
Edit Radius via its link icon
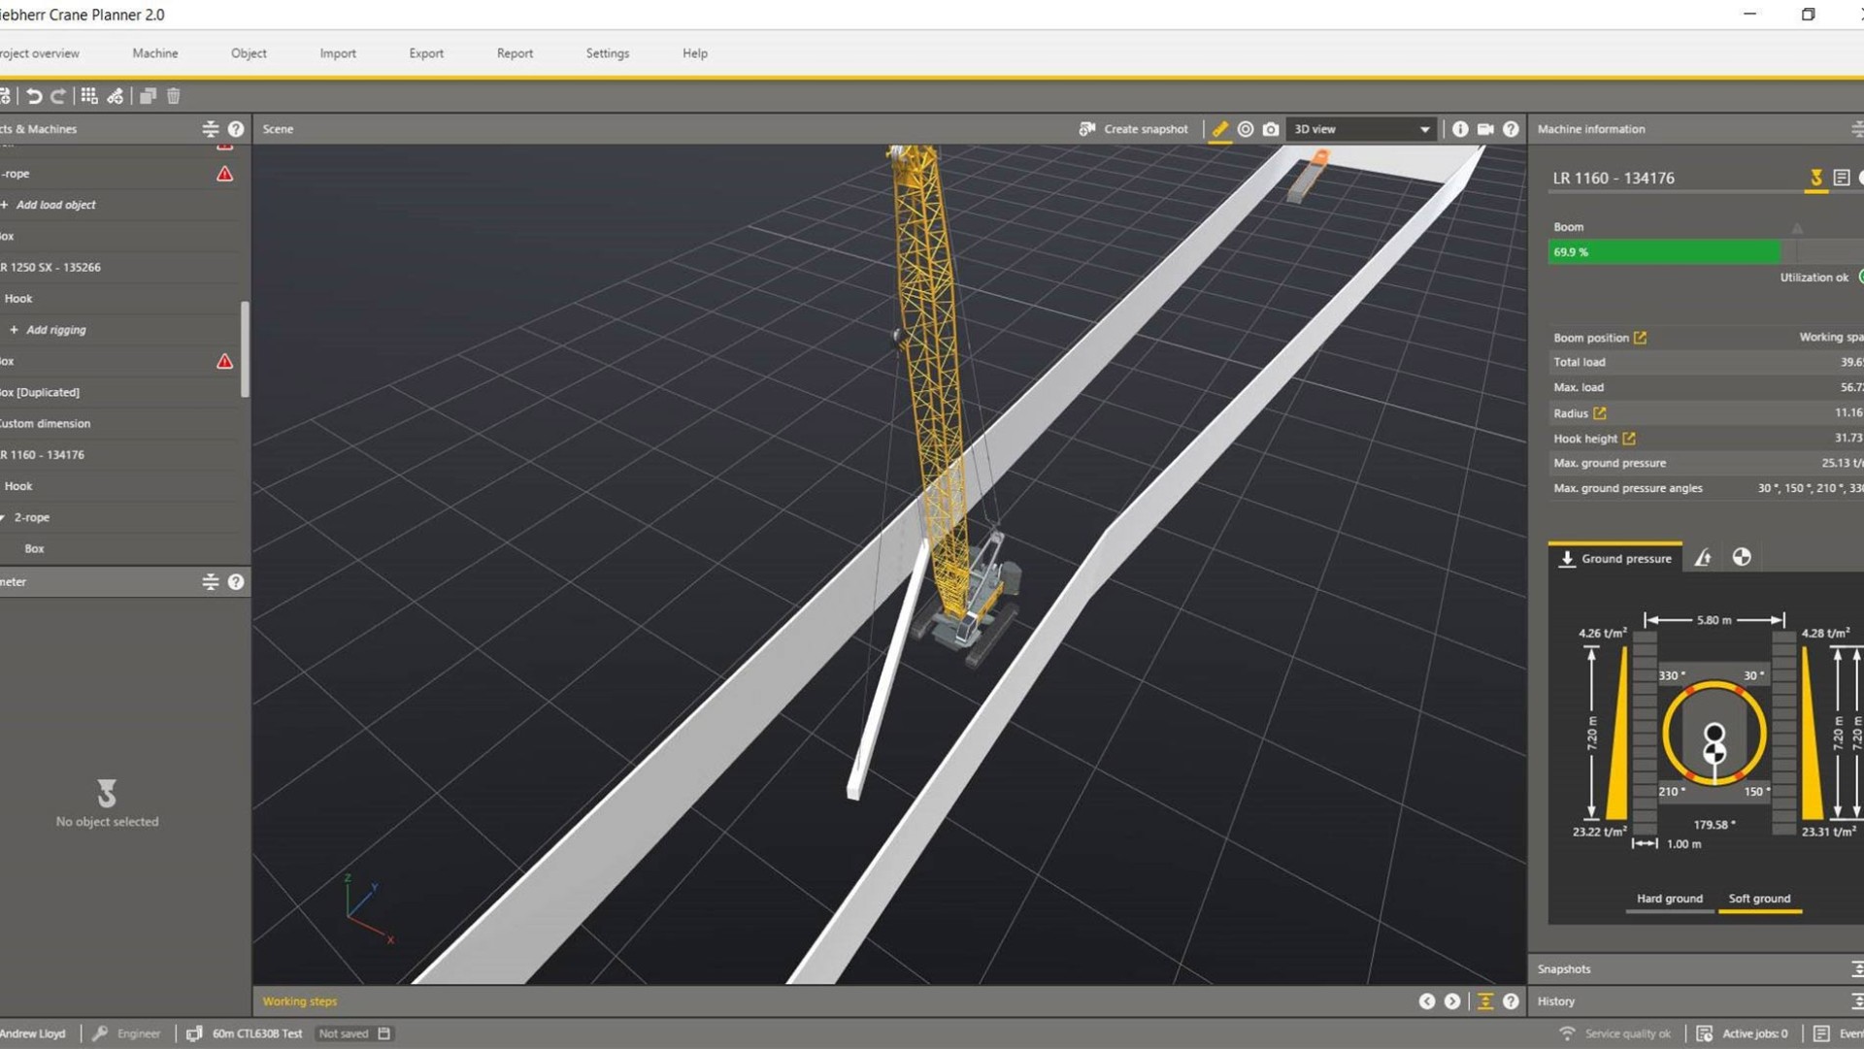1600,413
